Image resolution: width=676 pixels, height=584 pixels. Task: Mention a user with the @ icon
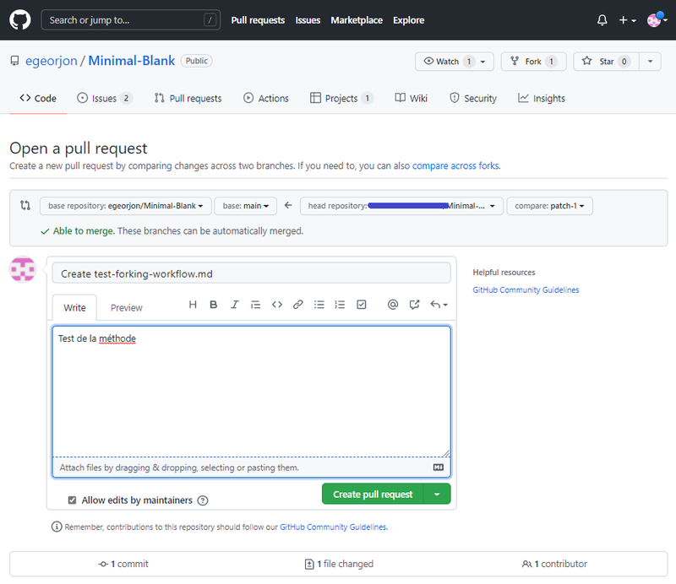[x=392, y=305]
